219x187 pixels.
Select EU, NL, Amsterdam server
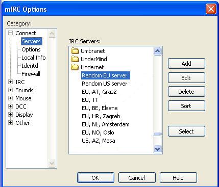click(x=106, y=124)
